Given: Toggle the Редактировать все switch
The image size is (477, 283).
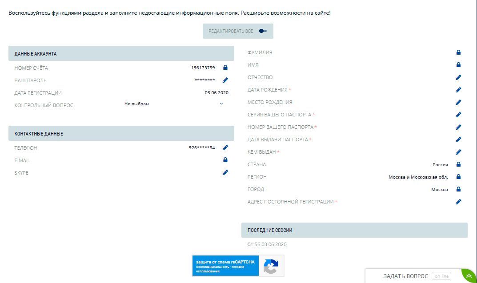Looking at the screenshot, I should pos(262,31).
